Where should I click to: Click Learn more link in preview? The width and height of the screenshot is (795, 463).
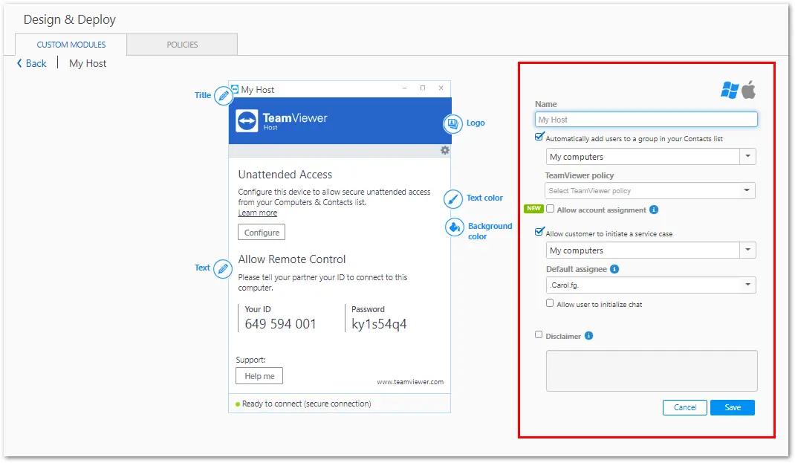coord(258,213)
